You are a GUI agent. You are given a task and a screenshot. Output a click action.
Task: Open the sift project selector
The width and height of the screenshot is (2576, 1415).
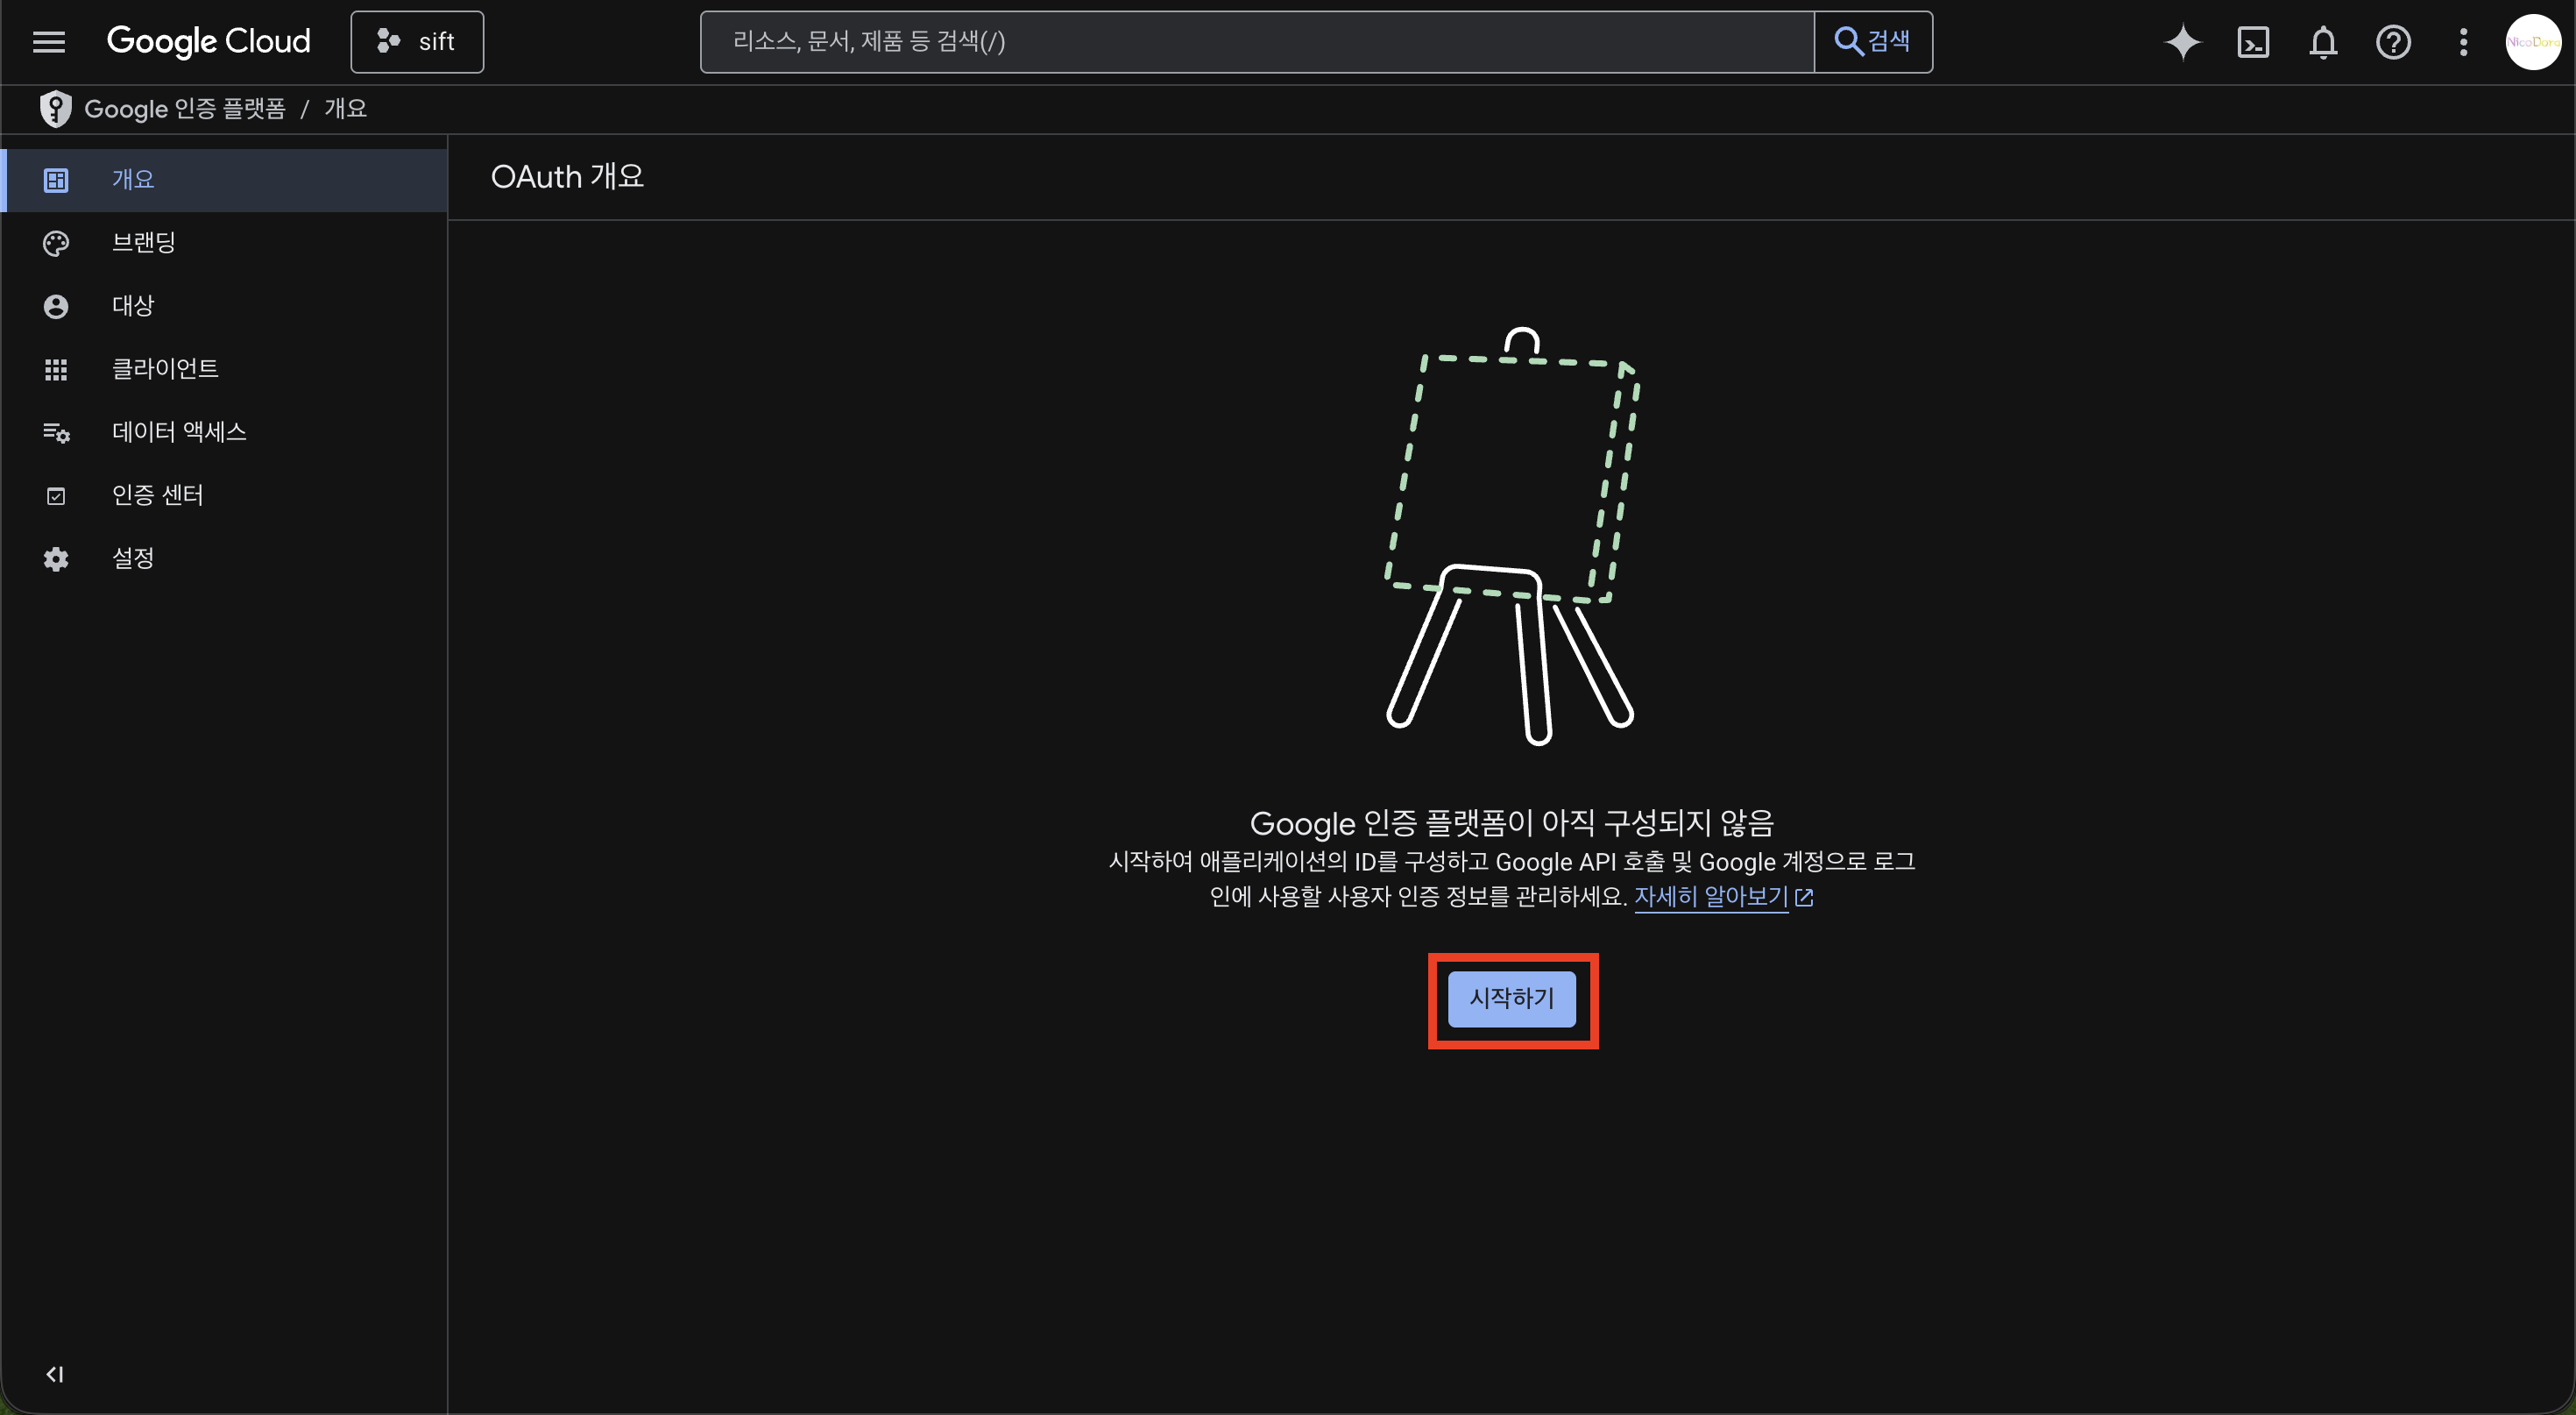(x=417, y=42)
